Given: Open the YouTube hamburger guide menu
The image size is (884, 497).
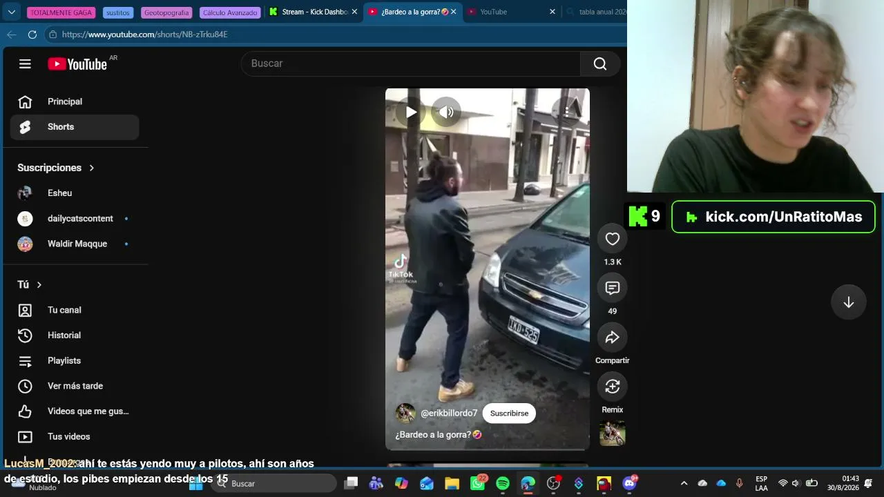Looking at the screenshot, I should pos(25,64).
